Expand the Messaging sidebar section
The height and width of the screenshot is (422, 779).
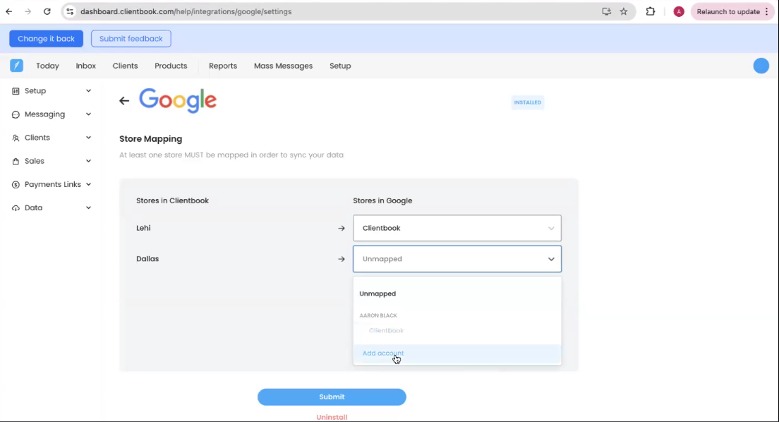click(51, 114)
